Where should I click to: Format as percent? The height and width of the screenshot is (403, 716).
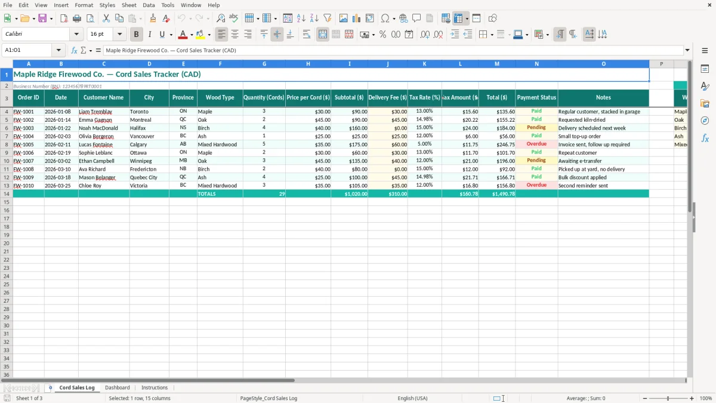pyautogui.click(x=382, y=35)
